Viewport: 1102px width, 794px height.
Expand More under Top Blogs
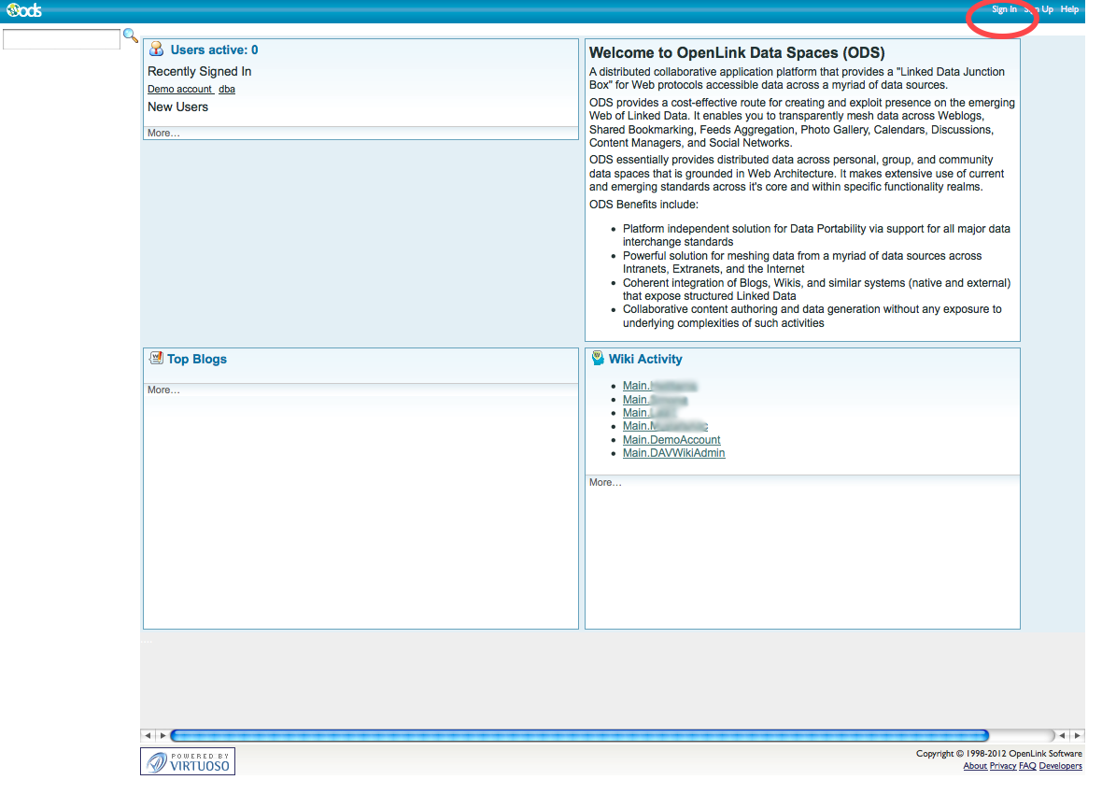tap(163, 390)
